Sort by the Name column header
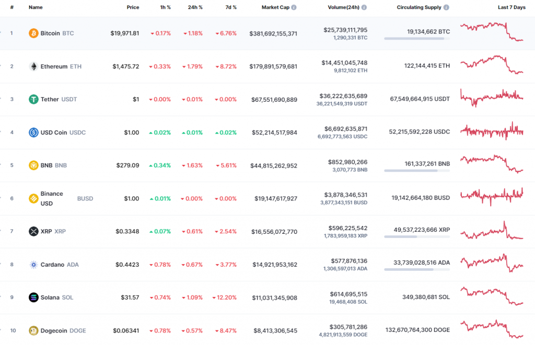Image resolution: width=535 pixels, height=345 pixels. coord(36,8)
